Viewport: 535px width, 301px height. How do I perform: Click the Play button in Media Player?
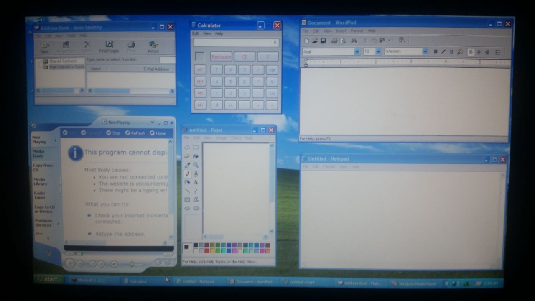click(x=70, y=263)
